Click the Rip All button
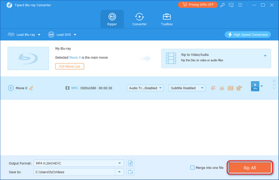This screenshot has height=180, width=279. 250,168
